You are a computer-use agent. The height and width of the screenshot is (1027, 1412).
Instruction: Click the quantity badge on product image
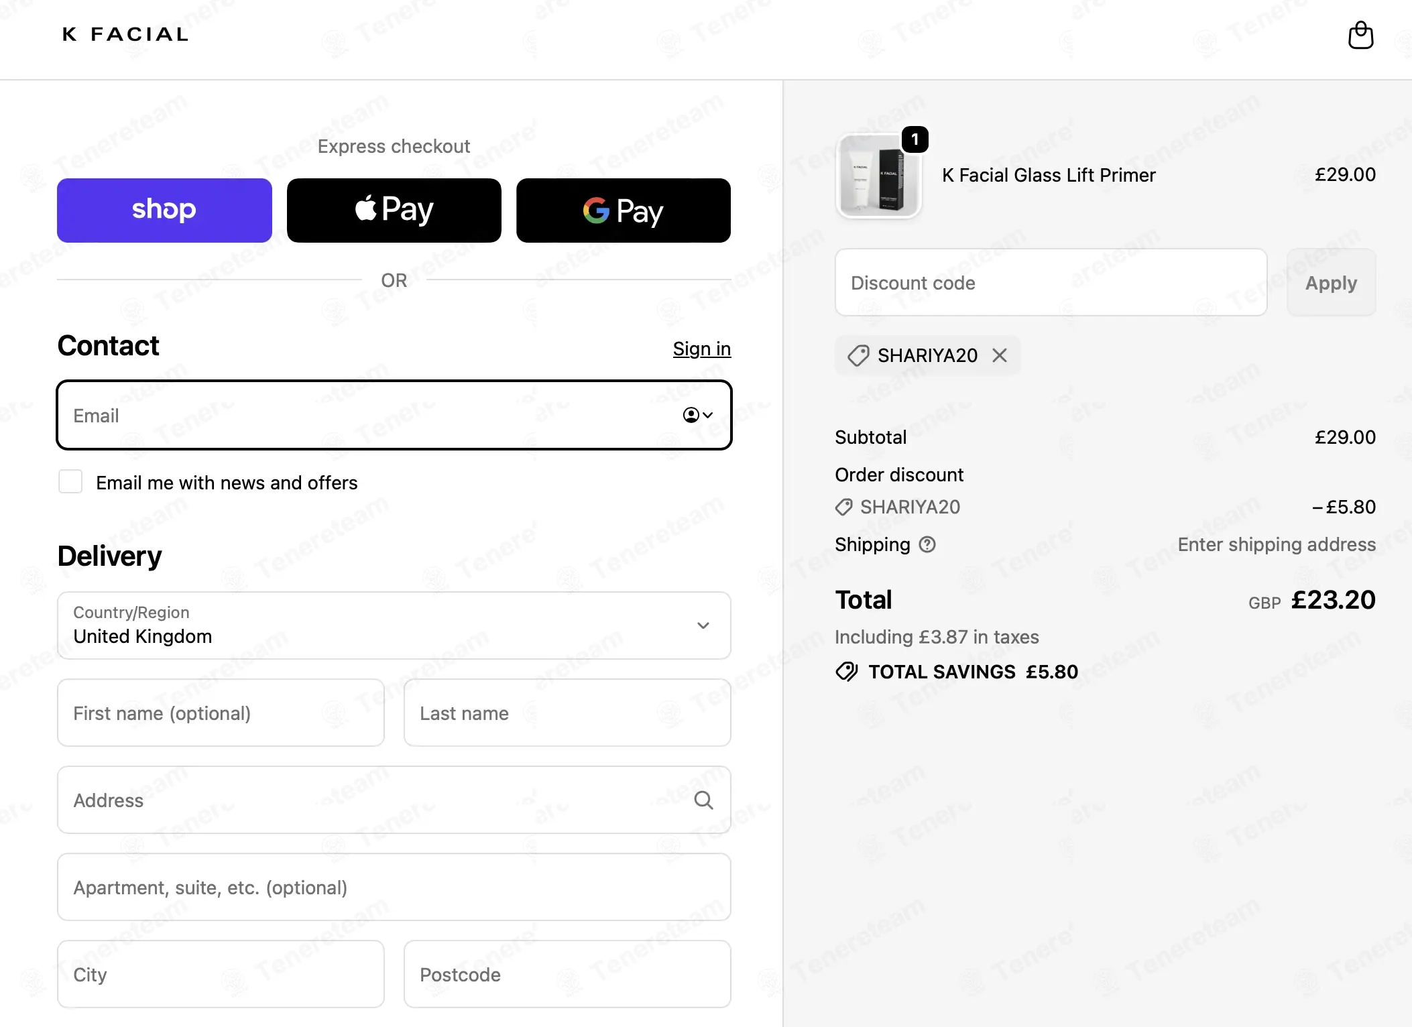click(x=915, y=139)
